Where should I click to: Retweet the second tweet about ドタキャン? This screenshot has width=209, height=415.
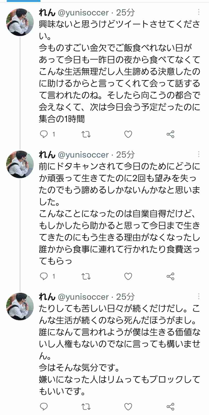point(86,276)
